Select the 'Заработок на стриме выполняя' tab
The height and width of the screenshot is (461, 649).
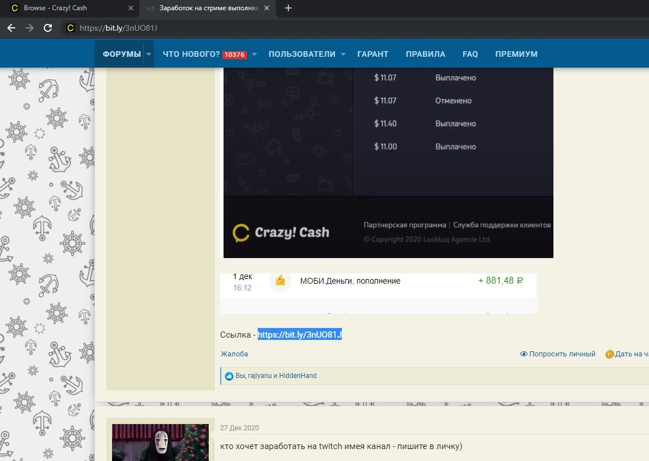(208, 8)
